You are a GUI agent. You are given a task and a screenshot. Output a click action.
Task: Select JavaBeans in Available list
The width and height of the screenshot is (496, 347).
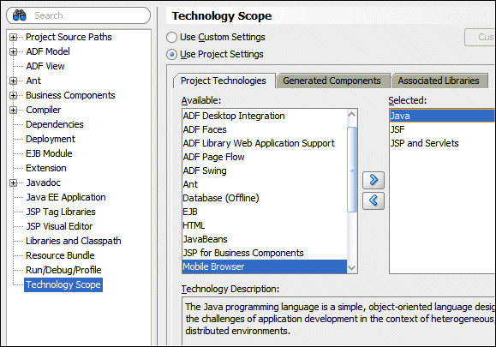point(265,239)
